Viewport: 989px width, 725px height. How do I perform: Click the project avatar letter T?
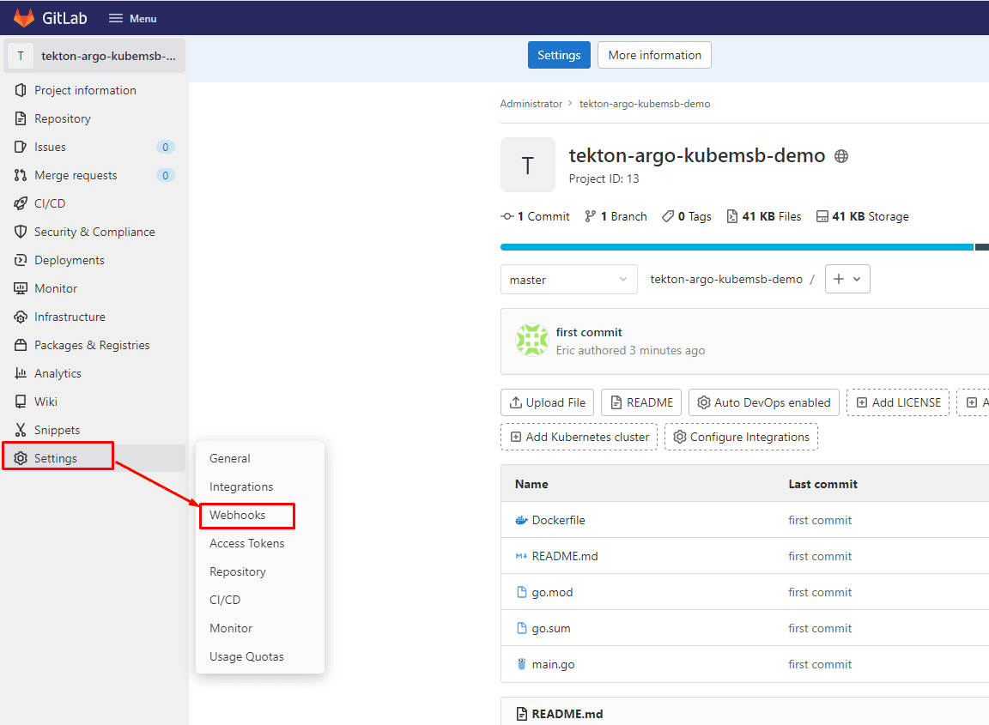click(527, 165)
